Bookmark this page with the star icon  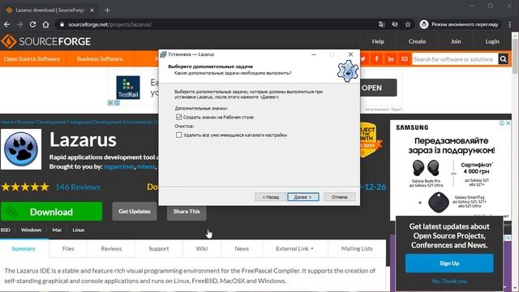click(x=408, y=24)
